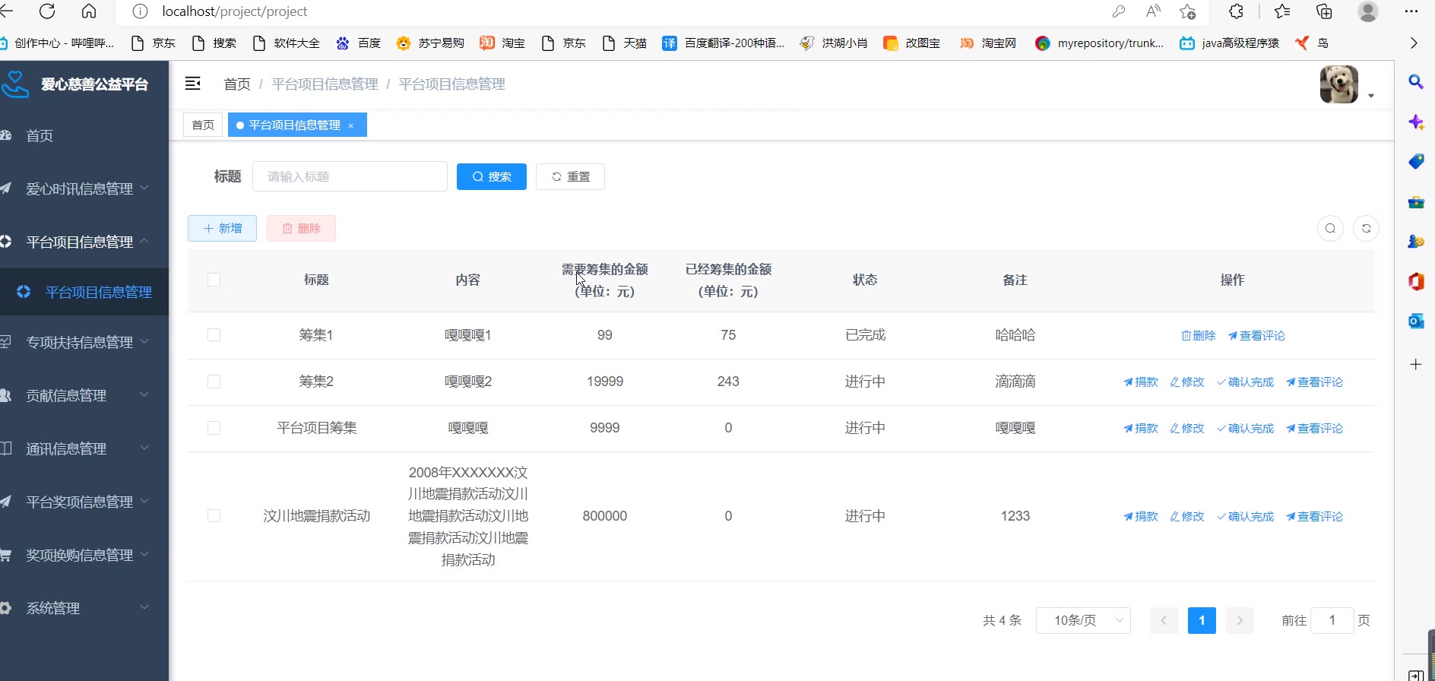Switch to the 首页 tab
This screenshot has width=1435, height=681.
203,125
